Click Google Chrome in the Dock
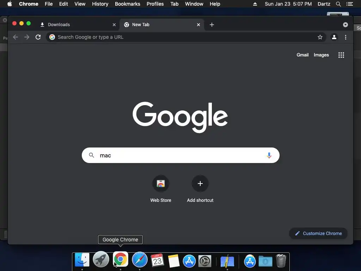This screenshot has width=361, height=271. [x=121, y=259]
